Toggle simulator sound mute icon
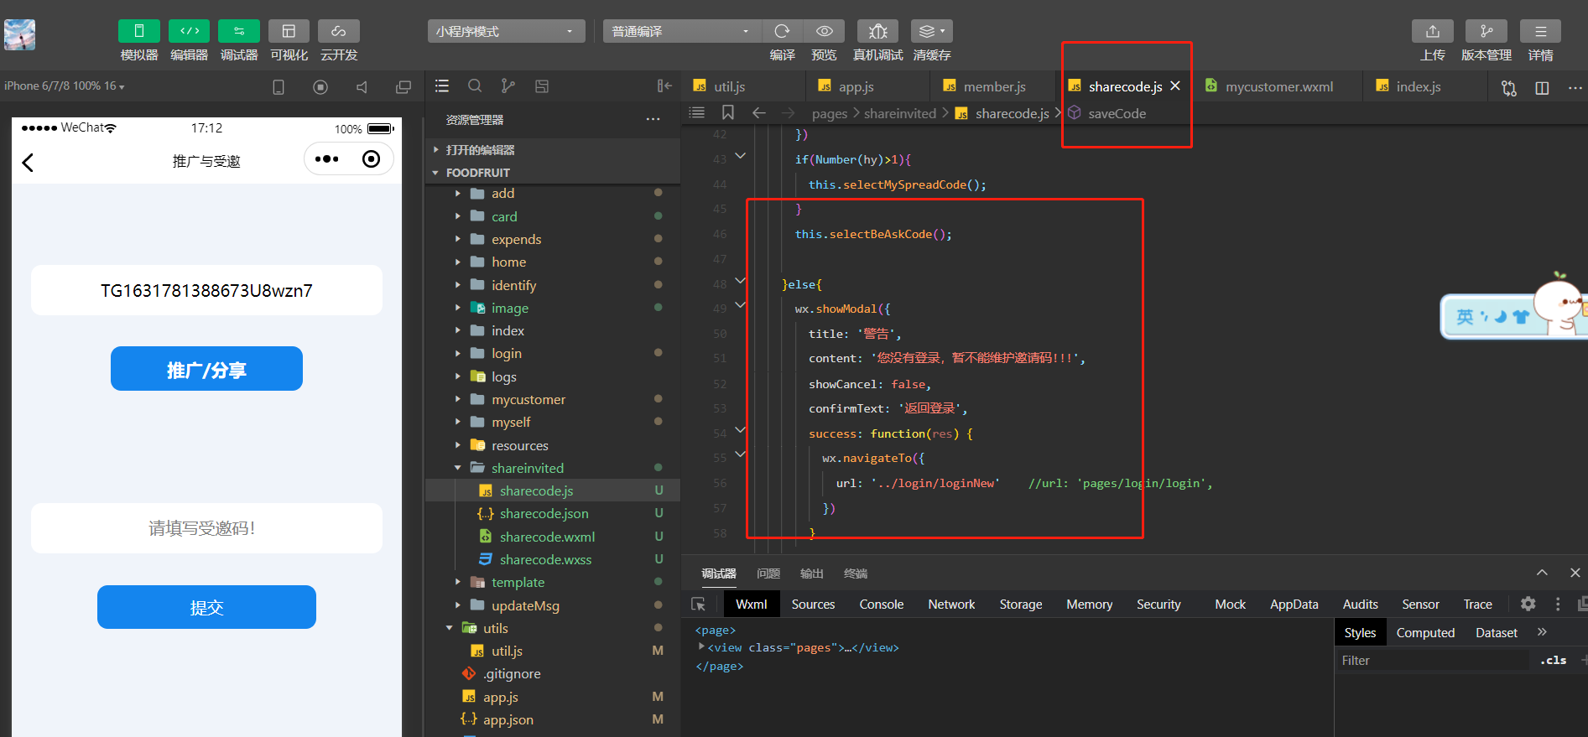Screen dimensions: 1588x737 (x=362, y=87)
